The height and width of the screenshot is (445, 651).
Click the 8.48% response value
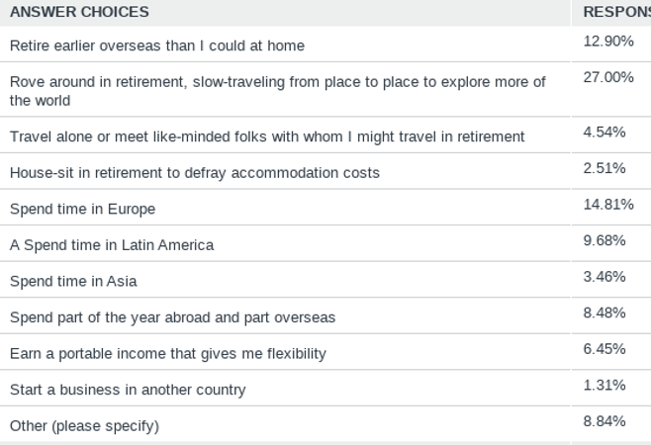click(604, 312)
